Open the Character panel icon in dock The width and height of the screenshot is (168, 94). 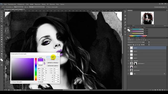[125, 34]
